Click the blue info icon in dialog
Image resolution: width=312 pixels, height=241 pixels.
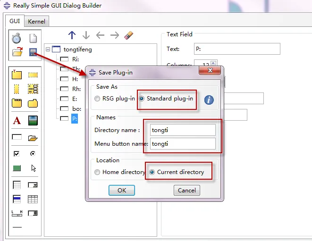pyautogui.click(x=209, y=100)
